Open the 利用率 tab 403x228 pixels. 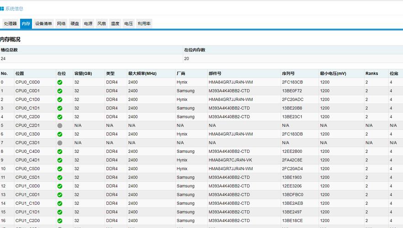(x=144, y=24)
